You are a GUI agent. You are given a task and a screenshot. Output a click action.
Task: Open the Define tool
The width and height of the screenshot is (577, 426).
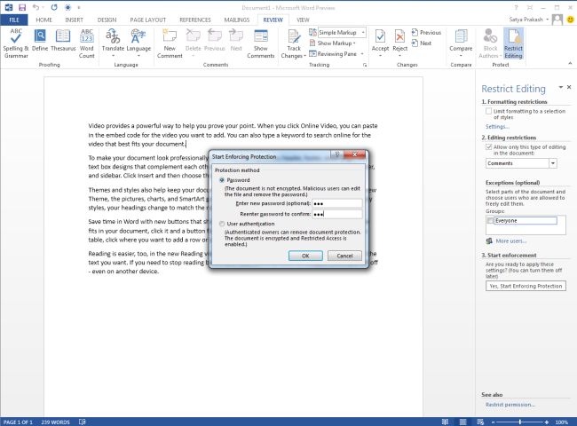pyautogui.click(x=40, y=41)
